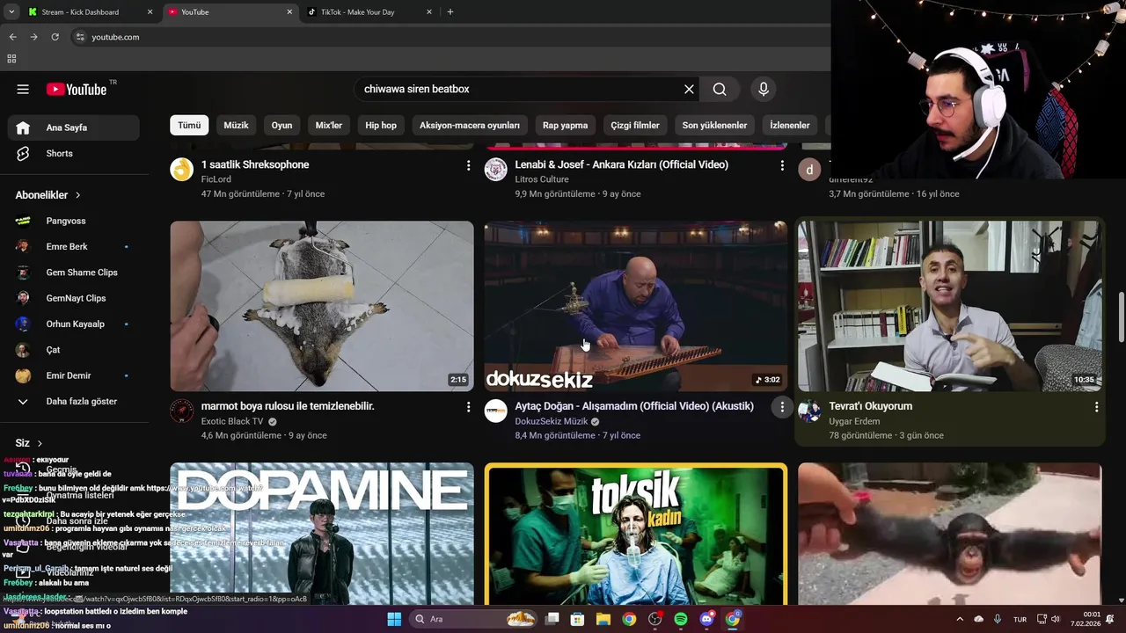Open Orhun Kayaalp subscription channel

click(x=74, y=324)
